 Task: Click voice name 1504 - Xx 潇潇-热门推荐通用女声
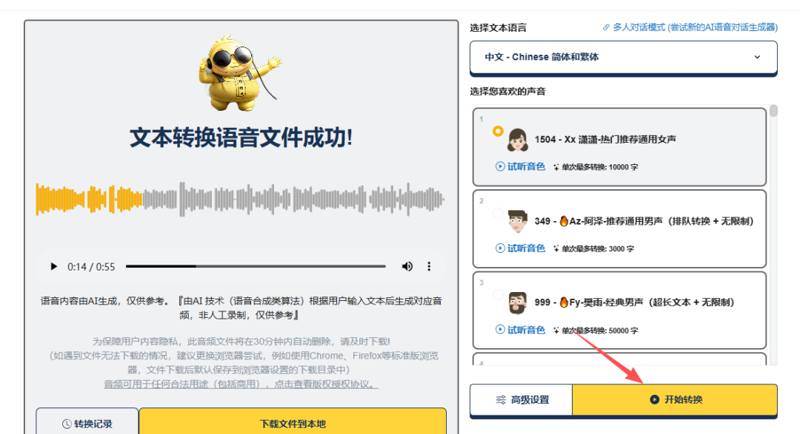[606, 139]
